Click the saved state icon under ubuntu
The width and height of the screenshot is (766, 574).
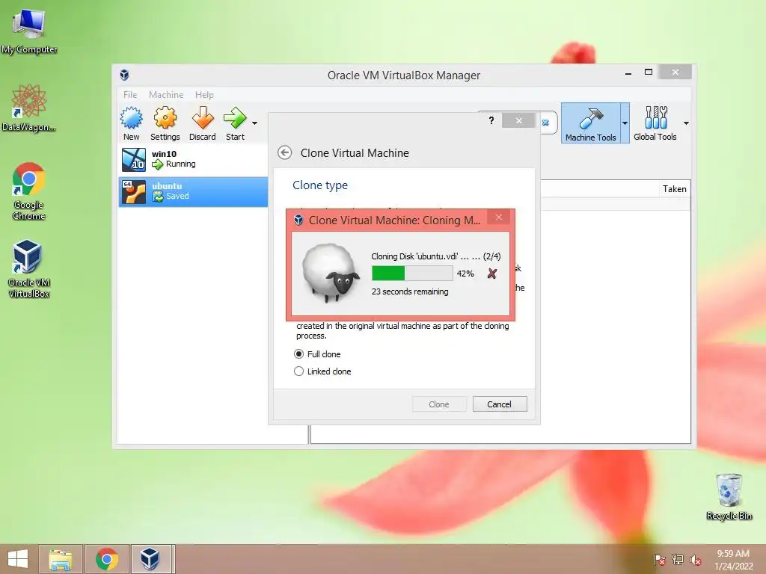[158, 197]
